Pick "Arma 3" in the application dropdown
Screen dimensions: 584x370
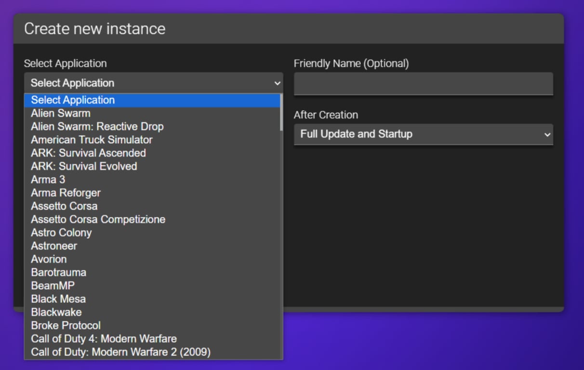pyautogui.click(x=47, y=179)
